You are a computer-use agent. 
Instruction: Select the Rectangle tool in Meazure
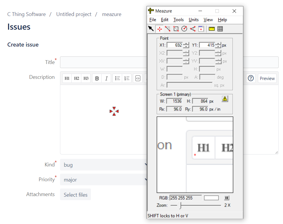click(x=176, y=29)
